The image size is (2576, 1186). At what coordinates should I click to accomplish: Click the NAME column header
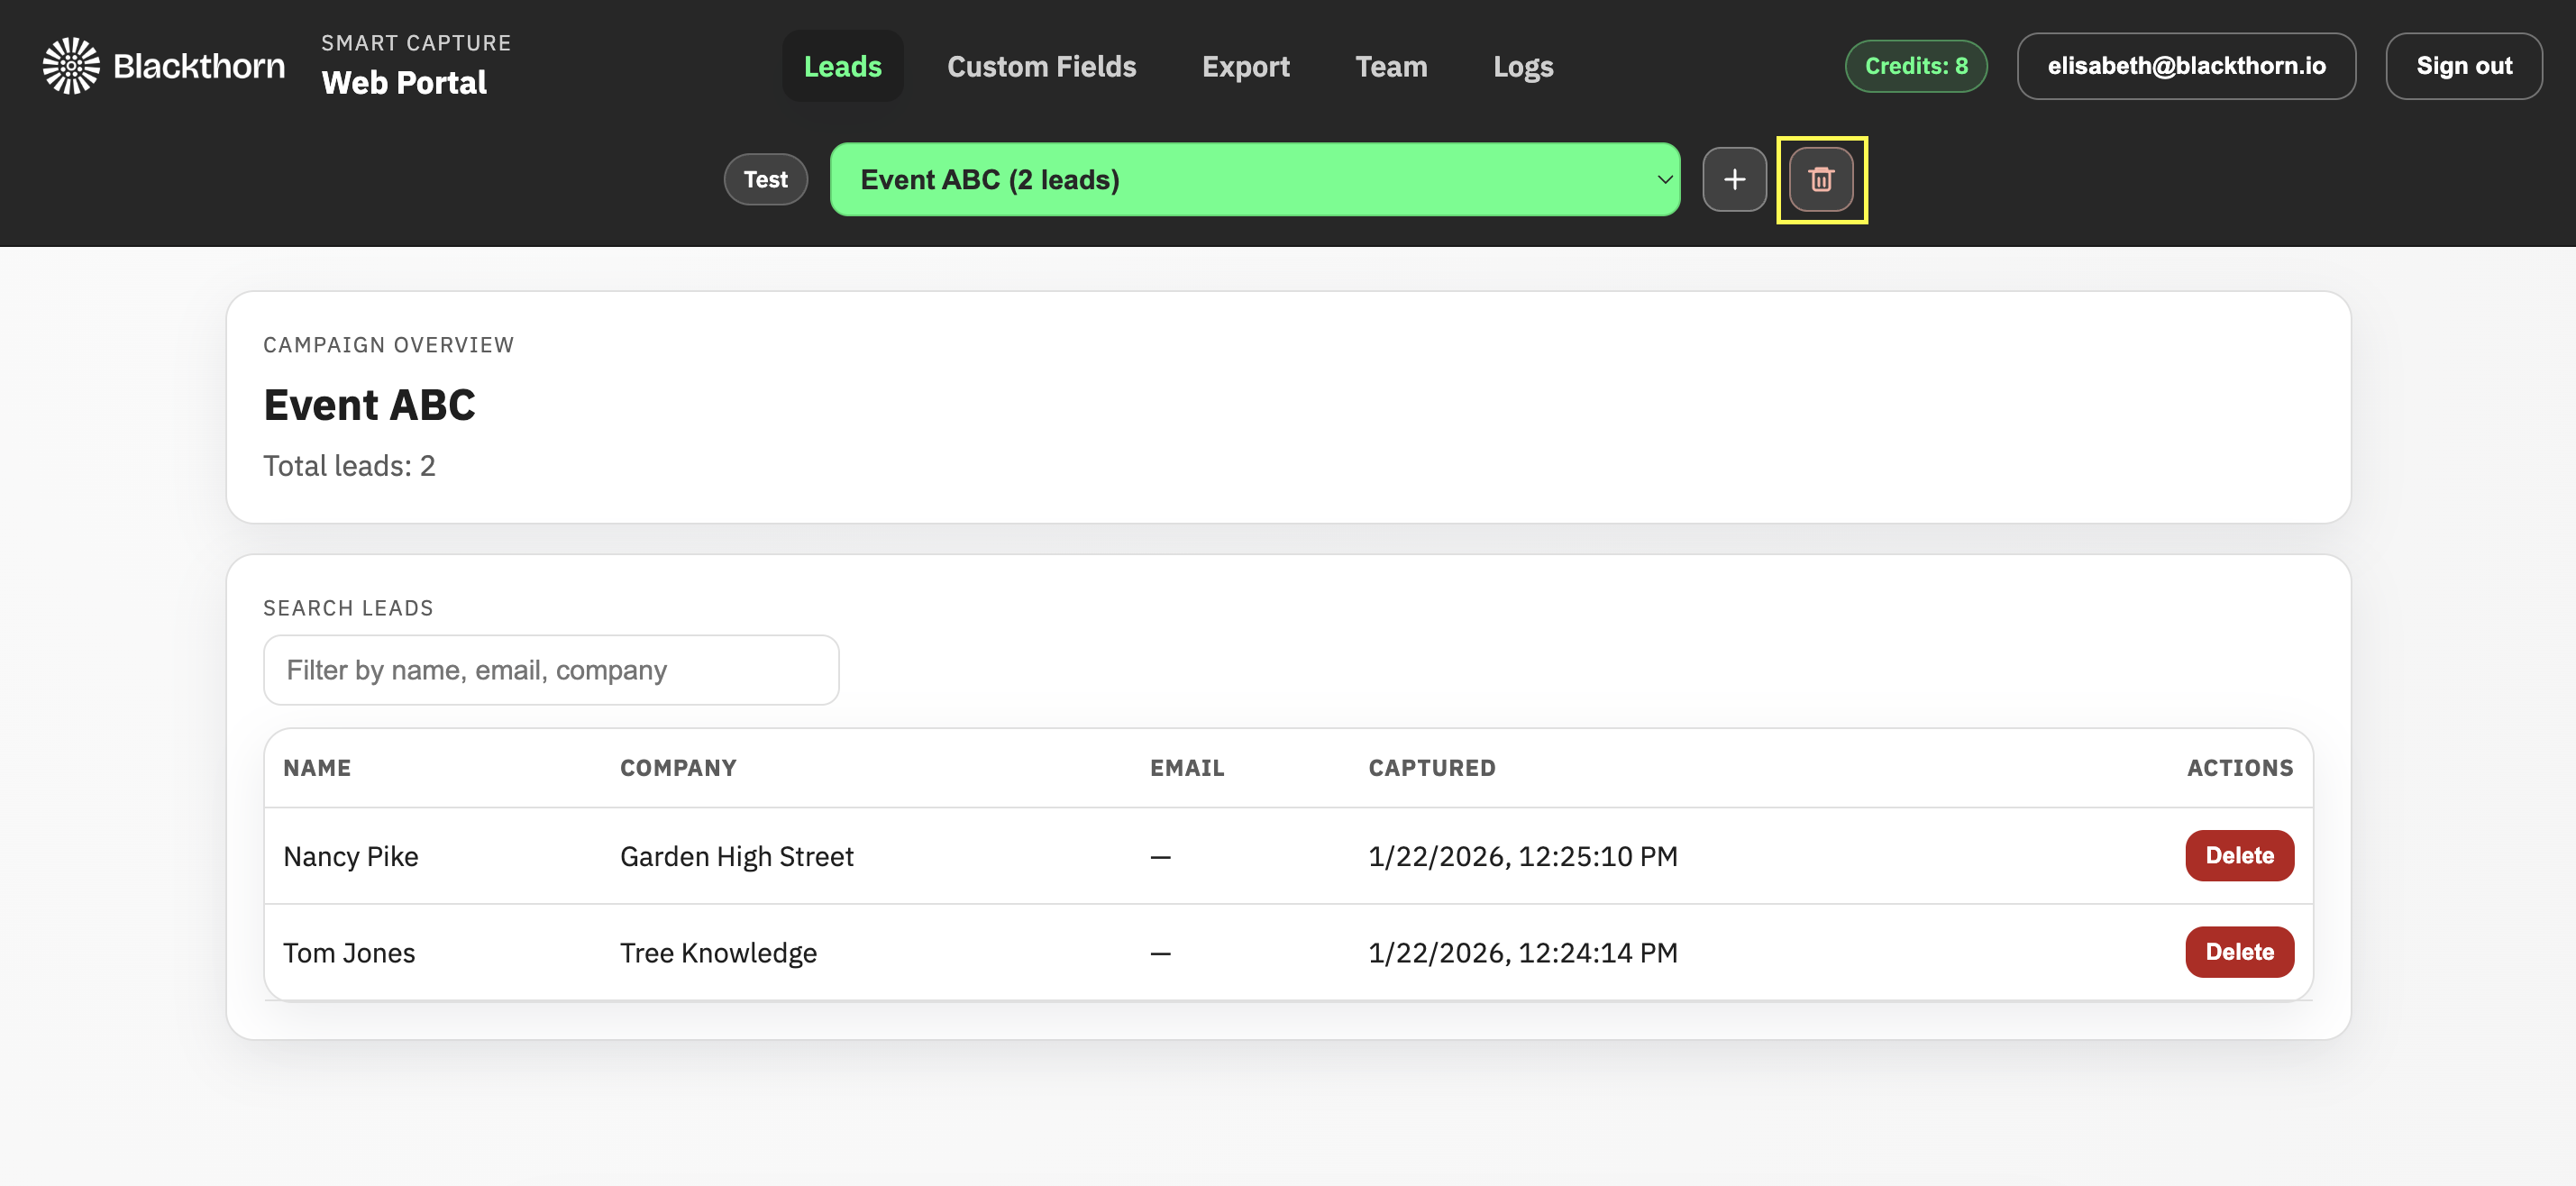(317, 767)
